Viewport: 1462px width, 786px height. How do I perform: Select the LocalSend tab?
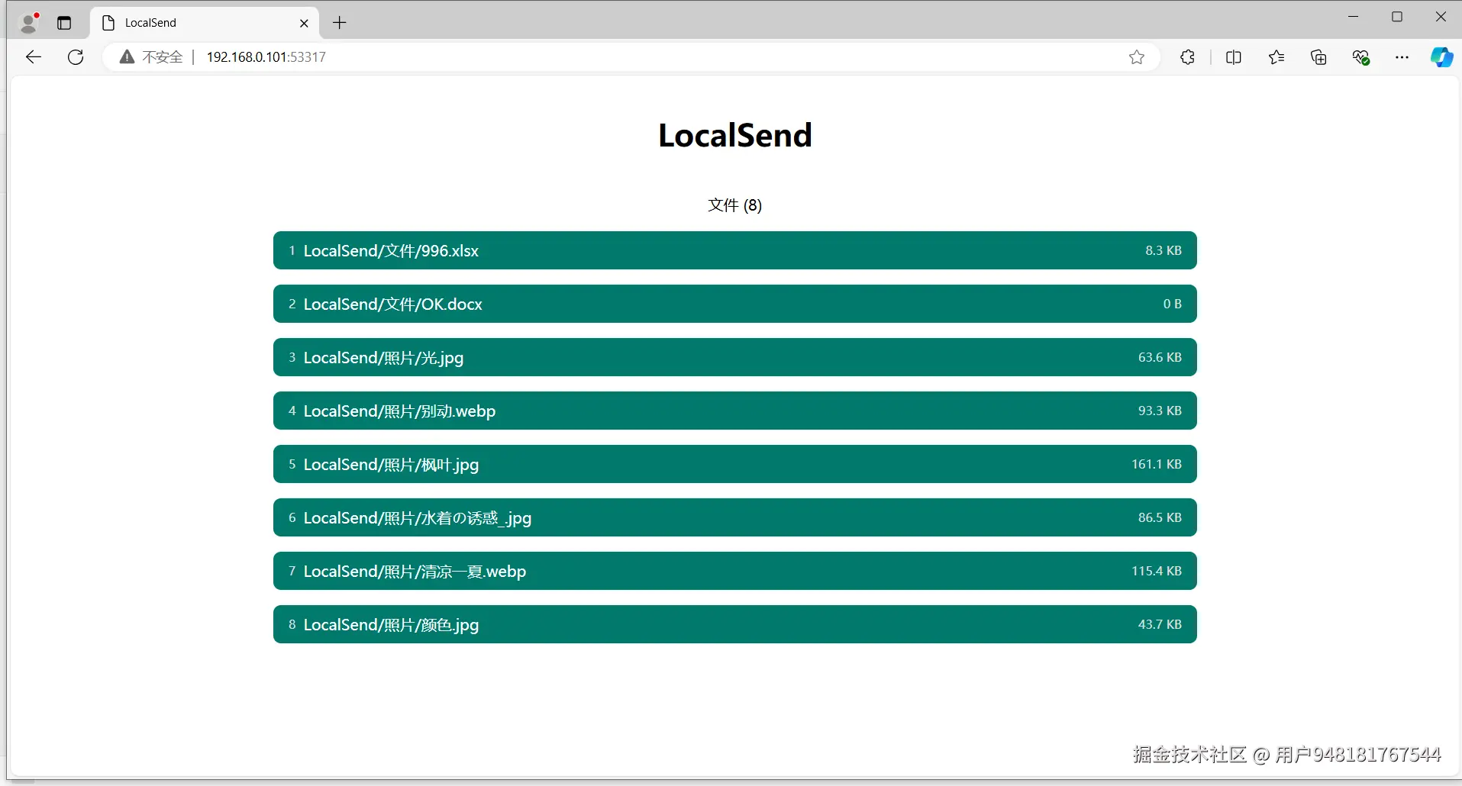coord(205,23)
